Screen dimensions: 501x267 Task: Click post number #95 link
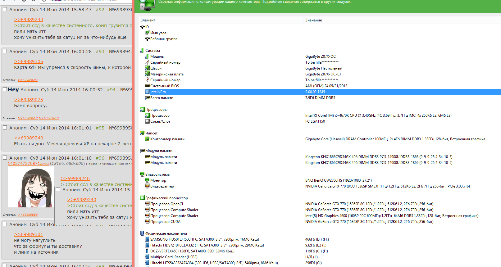[100, 128]
